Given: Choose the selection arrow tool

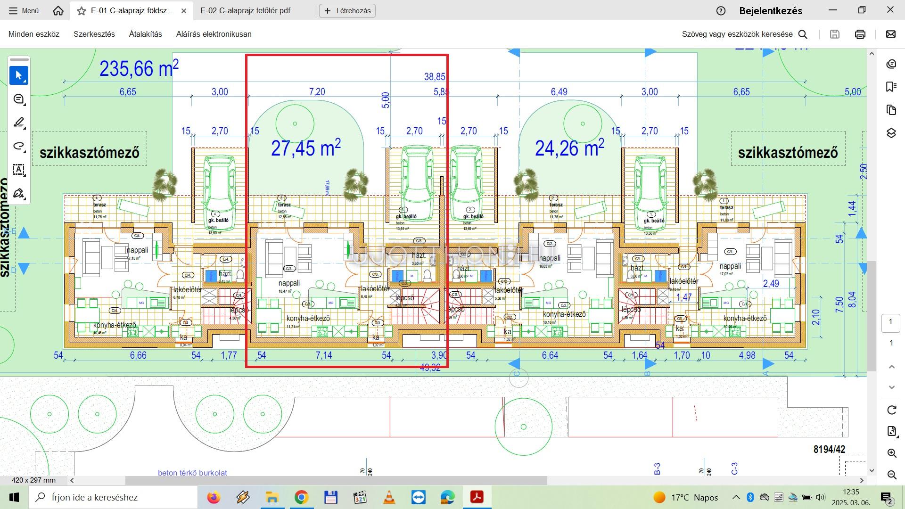Looking at the screenshot, I should (19, 75).
